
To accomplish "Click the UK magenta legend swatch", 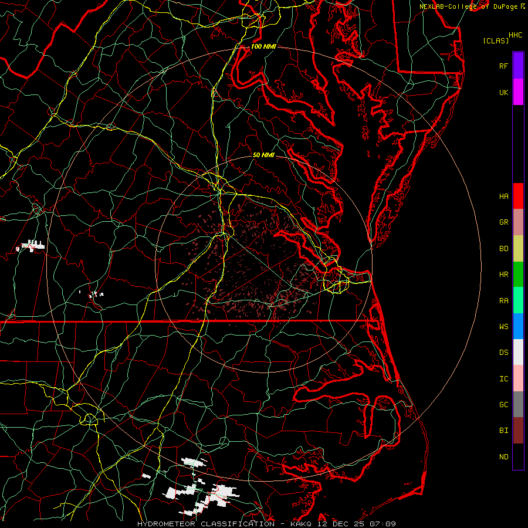I will 518,92.
